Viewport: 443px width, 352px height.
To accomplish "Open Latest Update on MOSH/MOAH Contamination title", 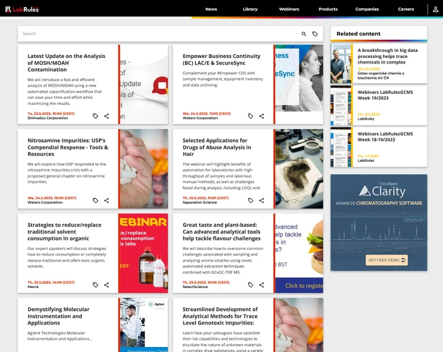I will pyautogui.click(x=66, y=63).
